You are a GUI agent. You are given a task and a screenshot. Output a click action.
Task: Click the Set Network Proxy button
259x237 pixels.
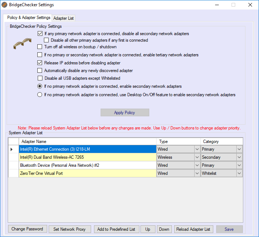pyautogui.click(x=70, y=229)
